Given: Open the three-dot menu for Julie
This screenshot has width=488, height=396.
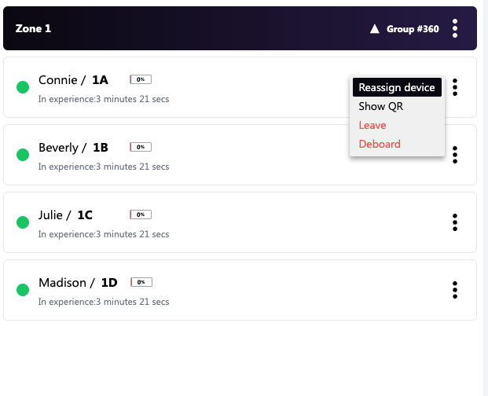Looking at the screenshot, I should (x=455, y=222).
